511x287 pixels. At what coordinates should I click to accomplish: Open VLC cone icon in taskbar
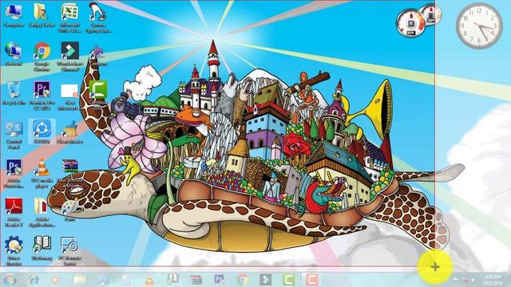149,279
